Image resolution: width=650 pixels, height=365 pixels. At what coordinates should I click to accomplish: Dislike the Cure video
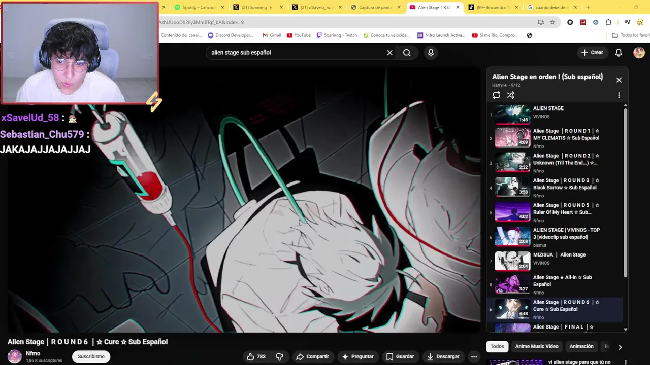279,357
